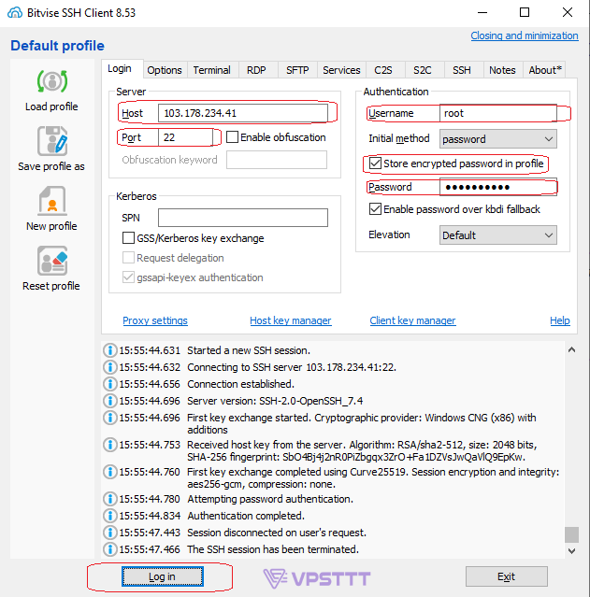
Task: Click info icon beside 'Received host key' entry
Action: (110, 445)
